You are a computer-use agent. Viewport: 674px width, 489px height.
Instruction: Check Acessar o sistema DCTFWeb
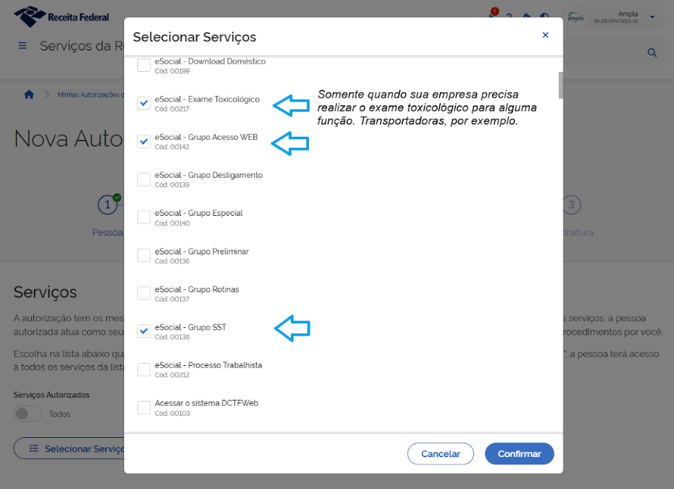point(144,407)
